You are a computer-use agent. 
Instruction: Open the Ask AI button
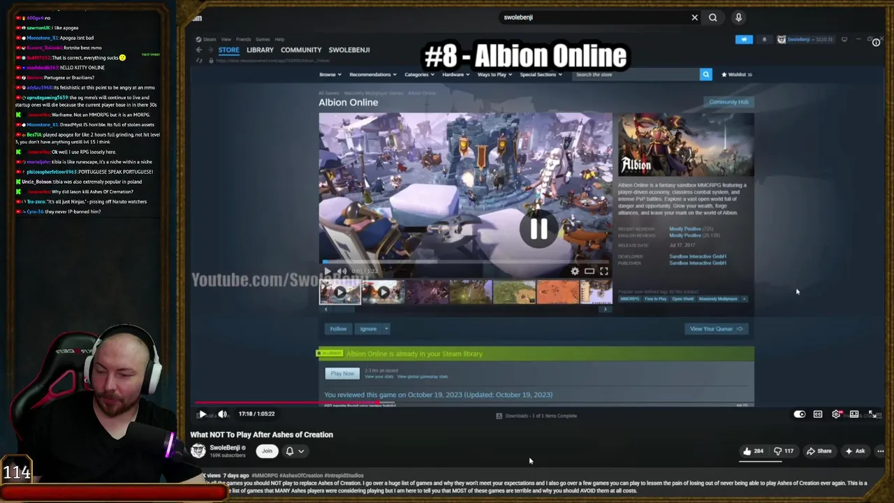(x=855, y=451)
